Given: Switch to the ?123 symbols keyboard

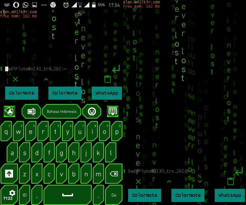Looking at the screenshot, I should click(9, 195).
